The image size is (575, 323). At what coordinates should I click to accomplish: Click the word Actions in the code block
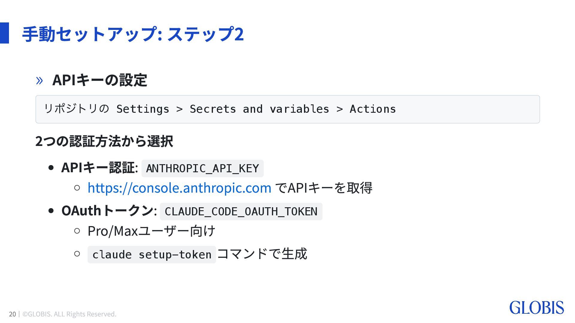coord(373,109)
